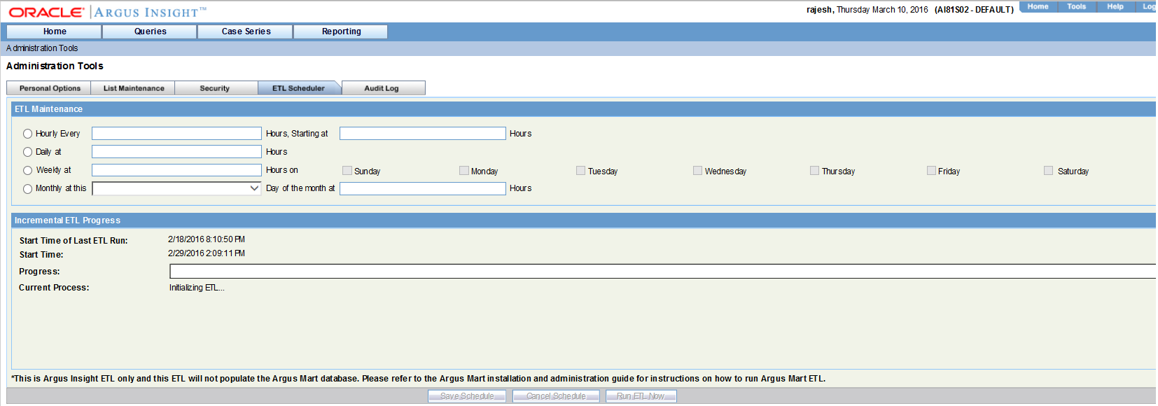Screen dimensions: 1158x406
Task: Open the Monthly day-of-month dropdown
Action: tap(177, 188)
